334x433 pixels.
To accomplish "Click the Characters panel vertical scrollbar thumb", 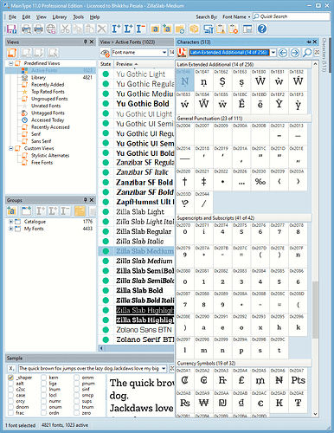I will tap(315, 309).
